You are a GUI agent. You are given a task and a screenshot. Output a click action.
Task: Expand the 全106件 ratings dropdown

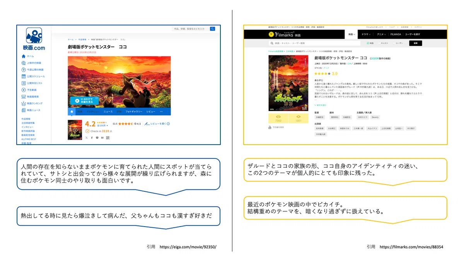[102, 126]
